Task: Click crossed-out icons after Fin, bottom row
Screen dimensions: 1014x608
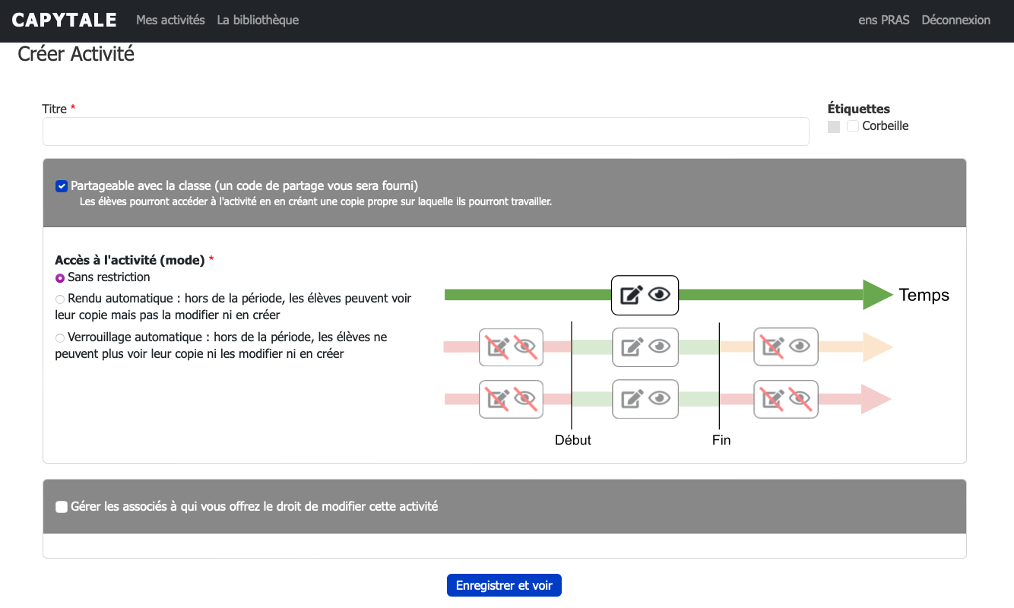Action: point(785,399)
